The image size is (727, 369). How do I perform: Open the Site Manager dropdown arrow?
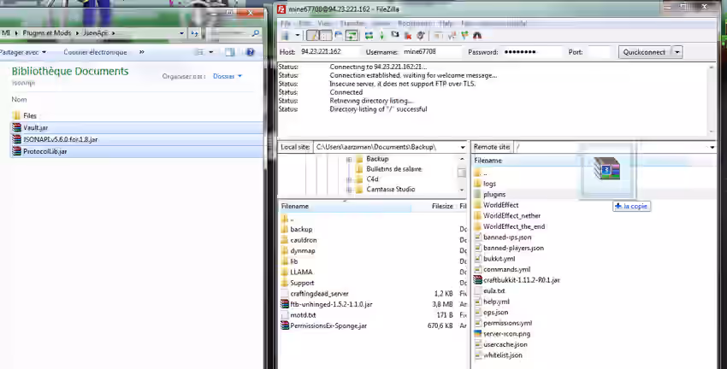297,36
